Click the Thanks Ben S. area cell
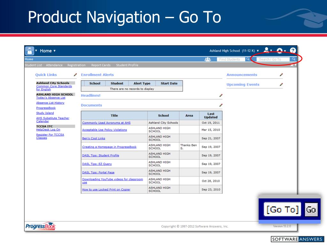The image size is (327, 245). [189, 147]
